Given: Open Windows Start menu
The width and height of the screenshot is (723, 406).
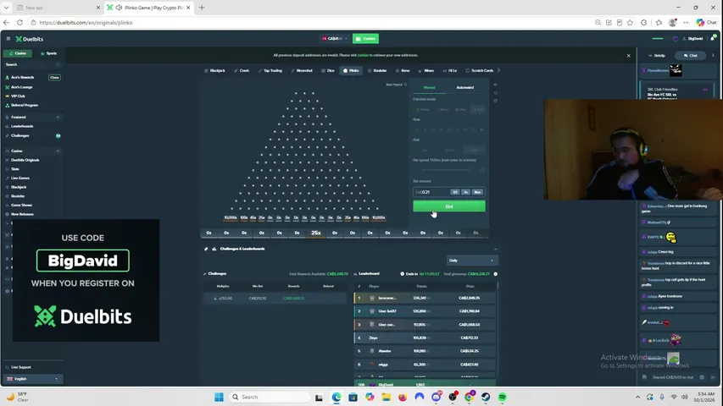Looking at the screenshot, I should (x=219, y=397).
